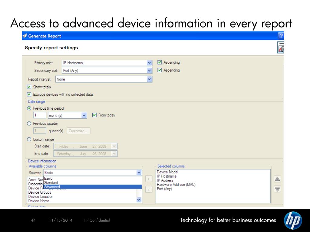Toggle the Show totals checkbox
The height and width of the screenshot is (232, 310).
click(29, 87)
